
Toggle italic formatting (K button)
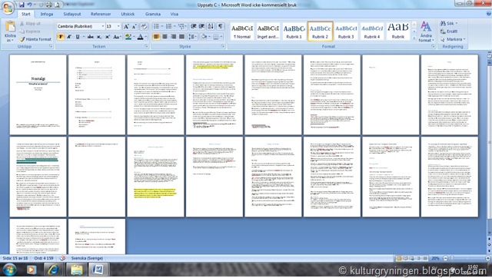[x=69, y=37]
